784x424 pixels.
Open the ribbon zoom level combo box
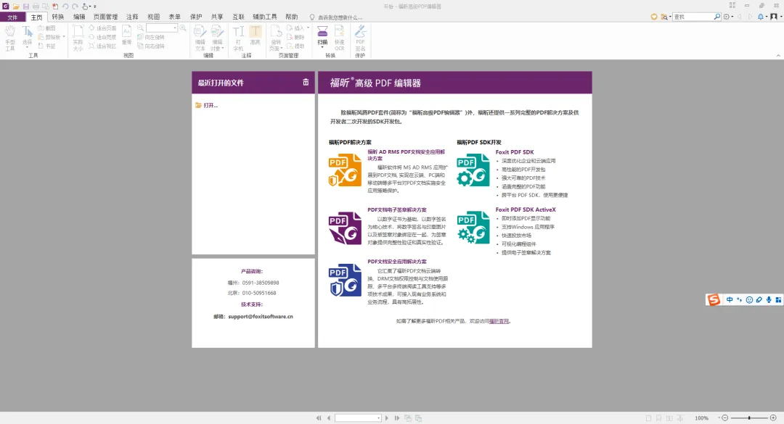point(162,28)
